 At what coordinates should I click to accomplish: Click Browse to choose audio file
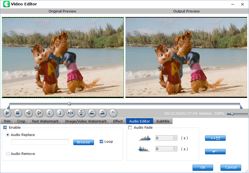(83, 142)
